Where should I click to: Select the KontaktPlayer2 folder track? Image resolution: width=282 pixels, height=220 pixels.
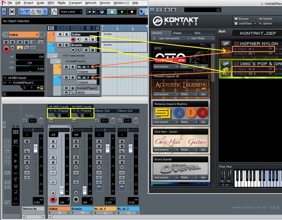(x=76, y=61)
